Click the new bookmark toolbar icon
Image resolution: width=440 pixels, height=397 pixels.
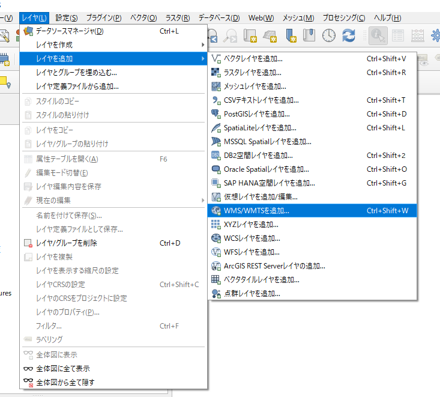click(291, 35)
